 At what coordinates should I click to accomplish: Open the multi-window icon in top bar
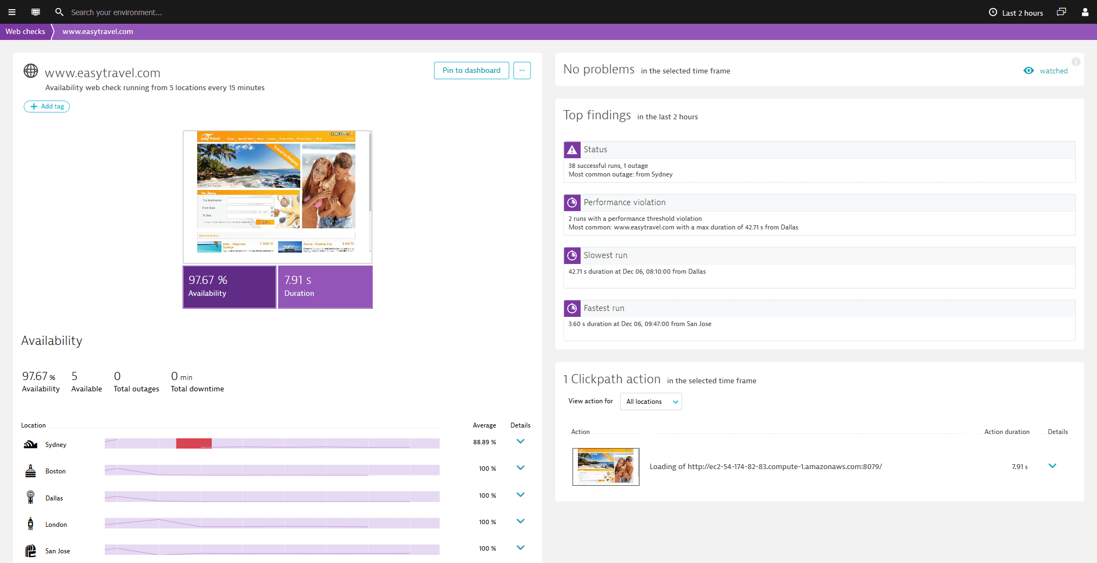[1061, 12]
